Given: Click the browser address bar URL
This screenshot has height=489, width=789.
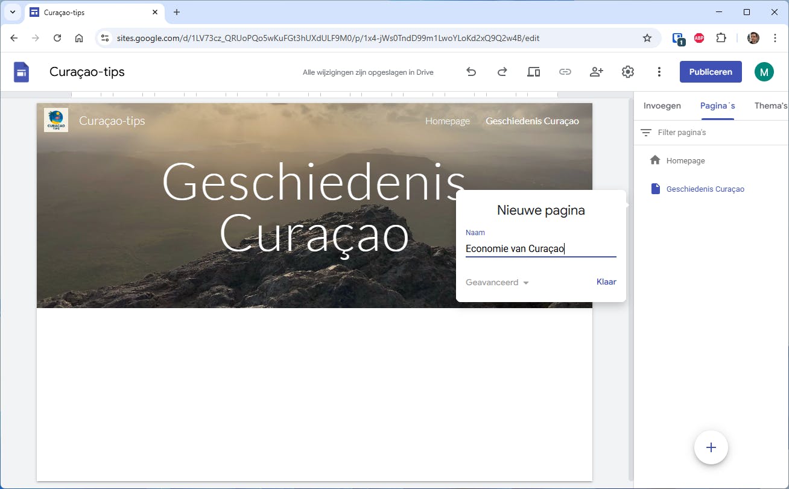Looking at the screenshot, I should (x=328, y=38).
